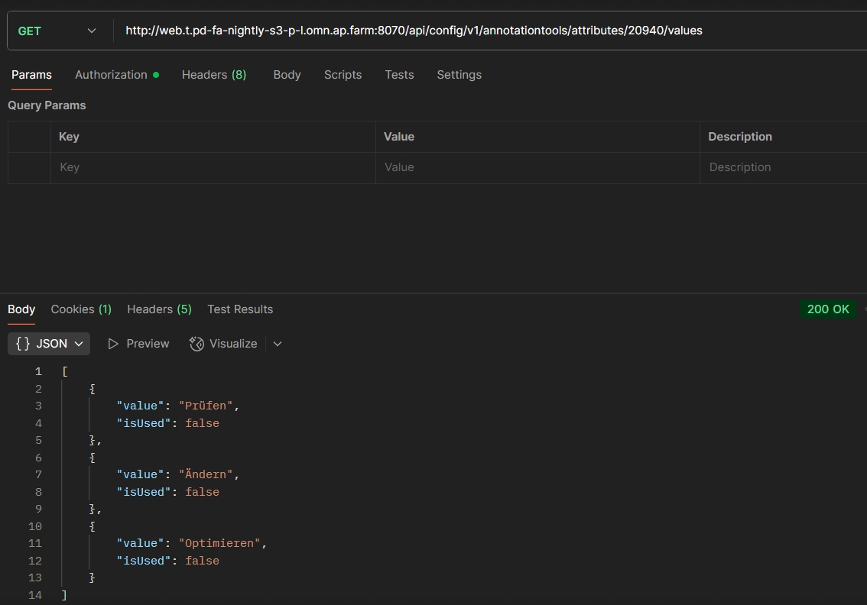Click the query param Value field
Image resolution: width=867 pixels, height=605 pixels.
537,167
